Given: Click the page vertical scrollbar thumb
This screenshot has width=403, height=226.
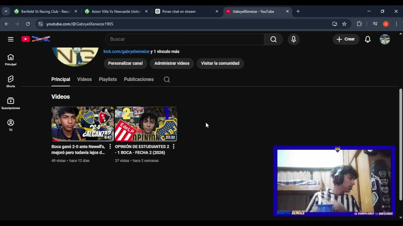Looking at the screenshot, I should coord(400,144).
